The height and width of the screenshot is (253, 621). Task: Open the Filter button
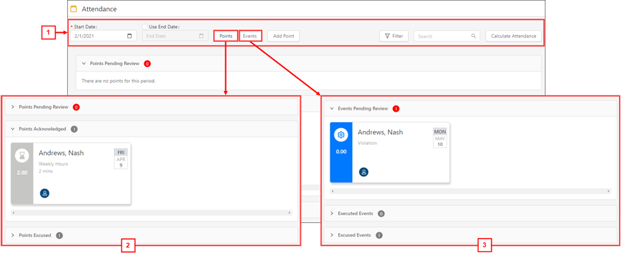tap(394, 36)
